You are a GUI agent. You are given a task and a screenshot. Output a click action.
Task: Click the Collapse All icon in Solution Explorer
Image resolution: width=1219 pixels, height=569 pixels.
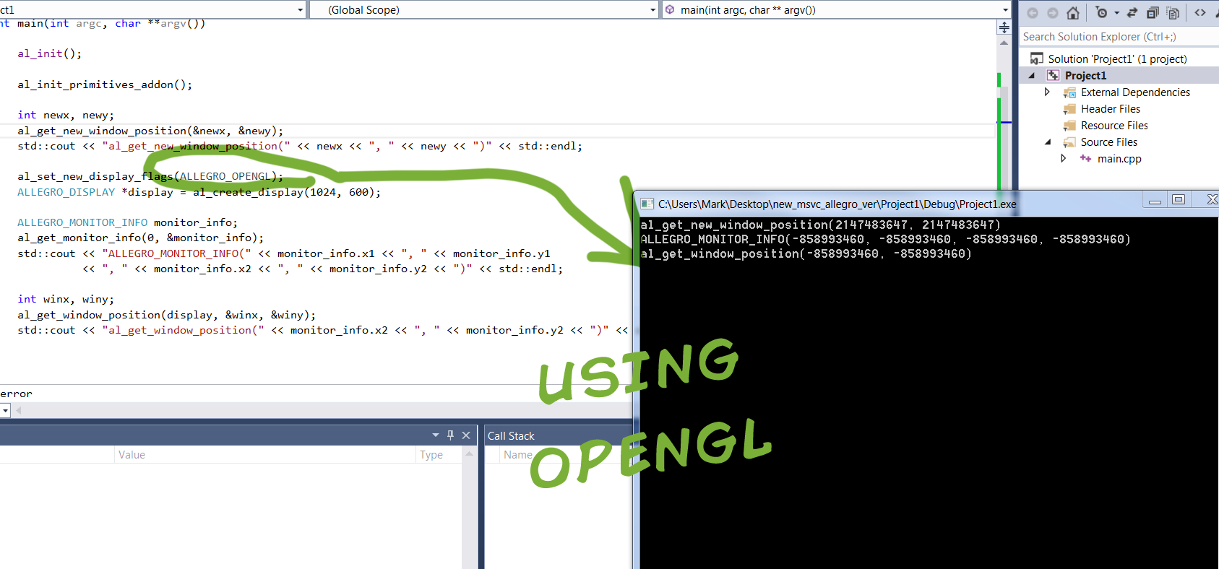[1153, 13]
